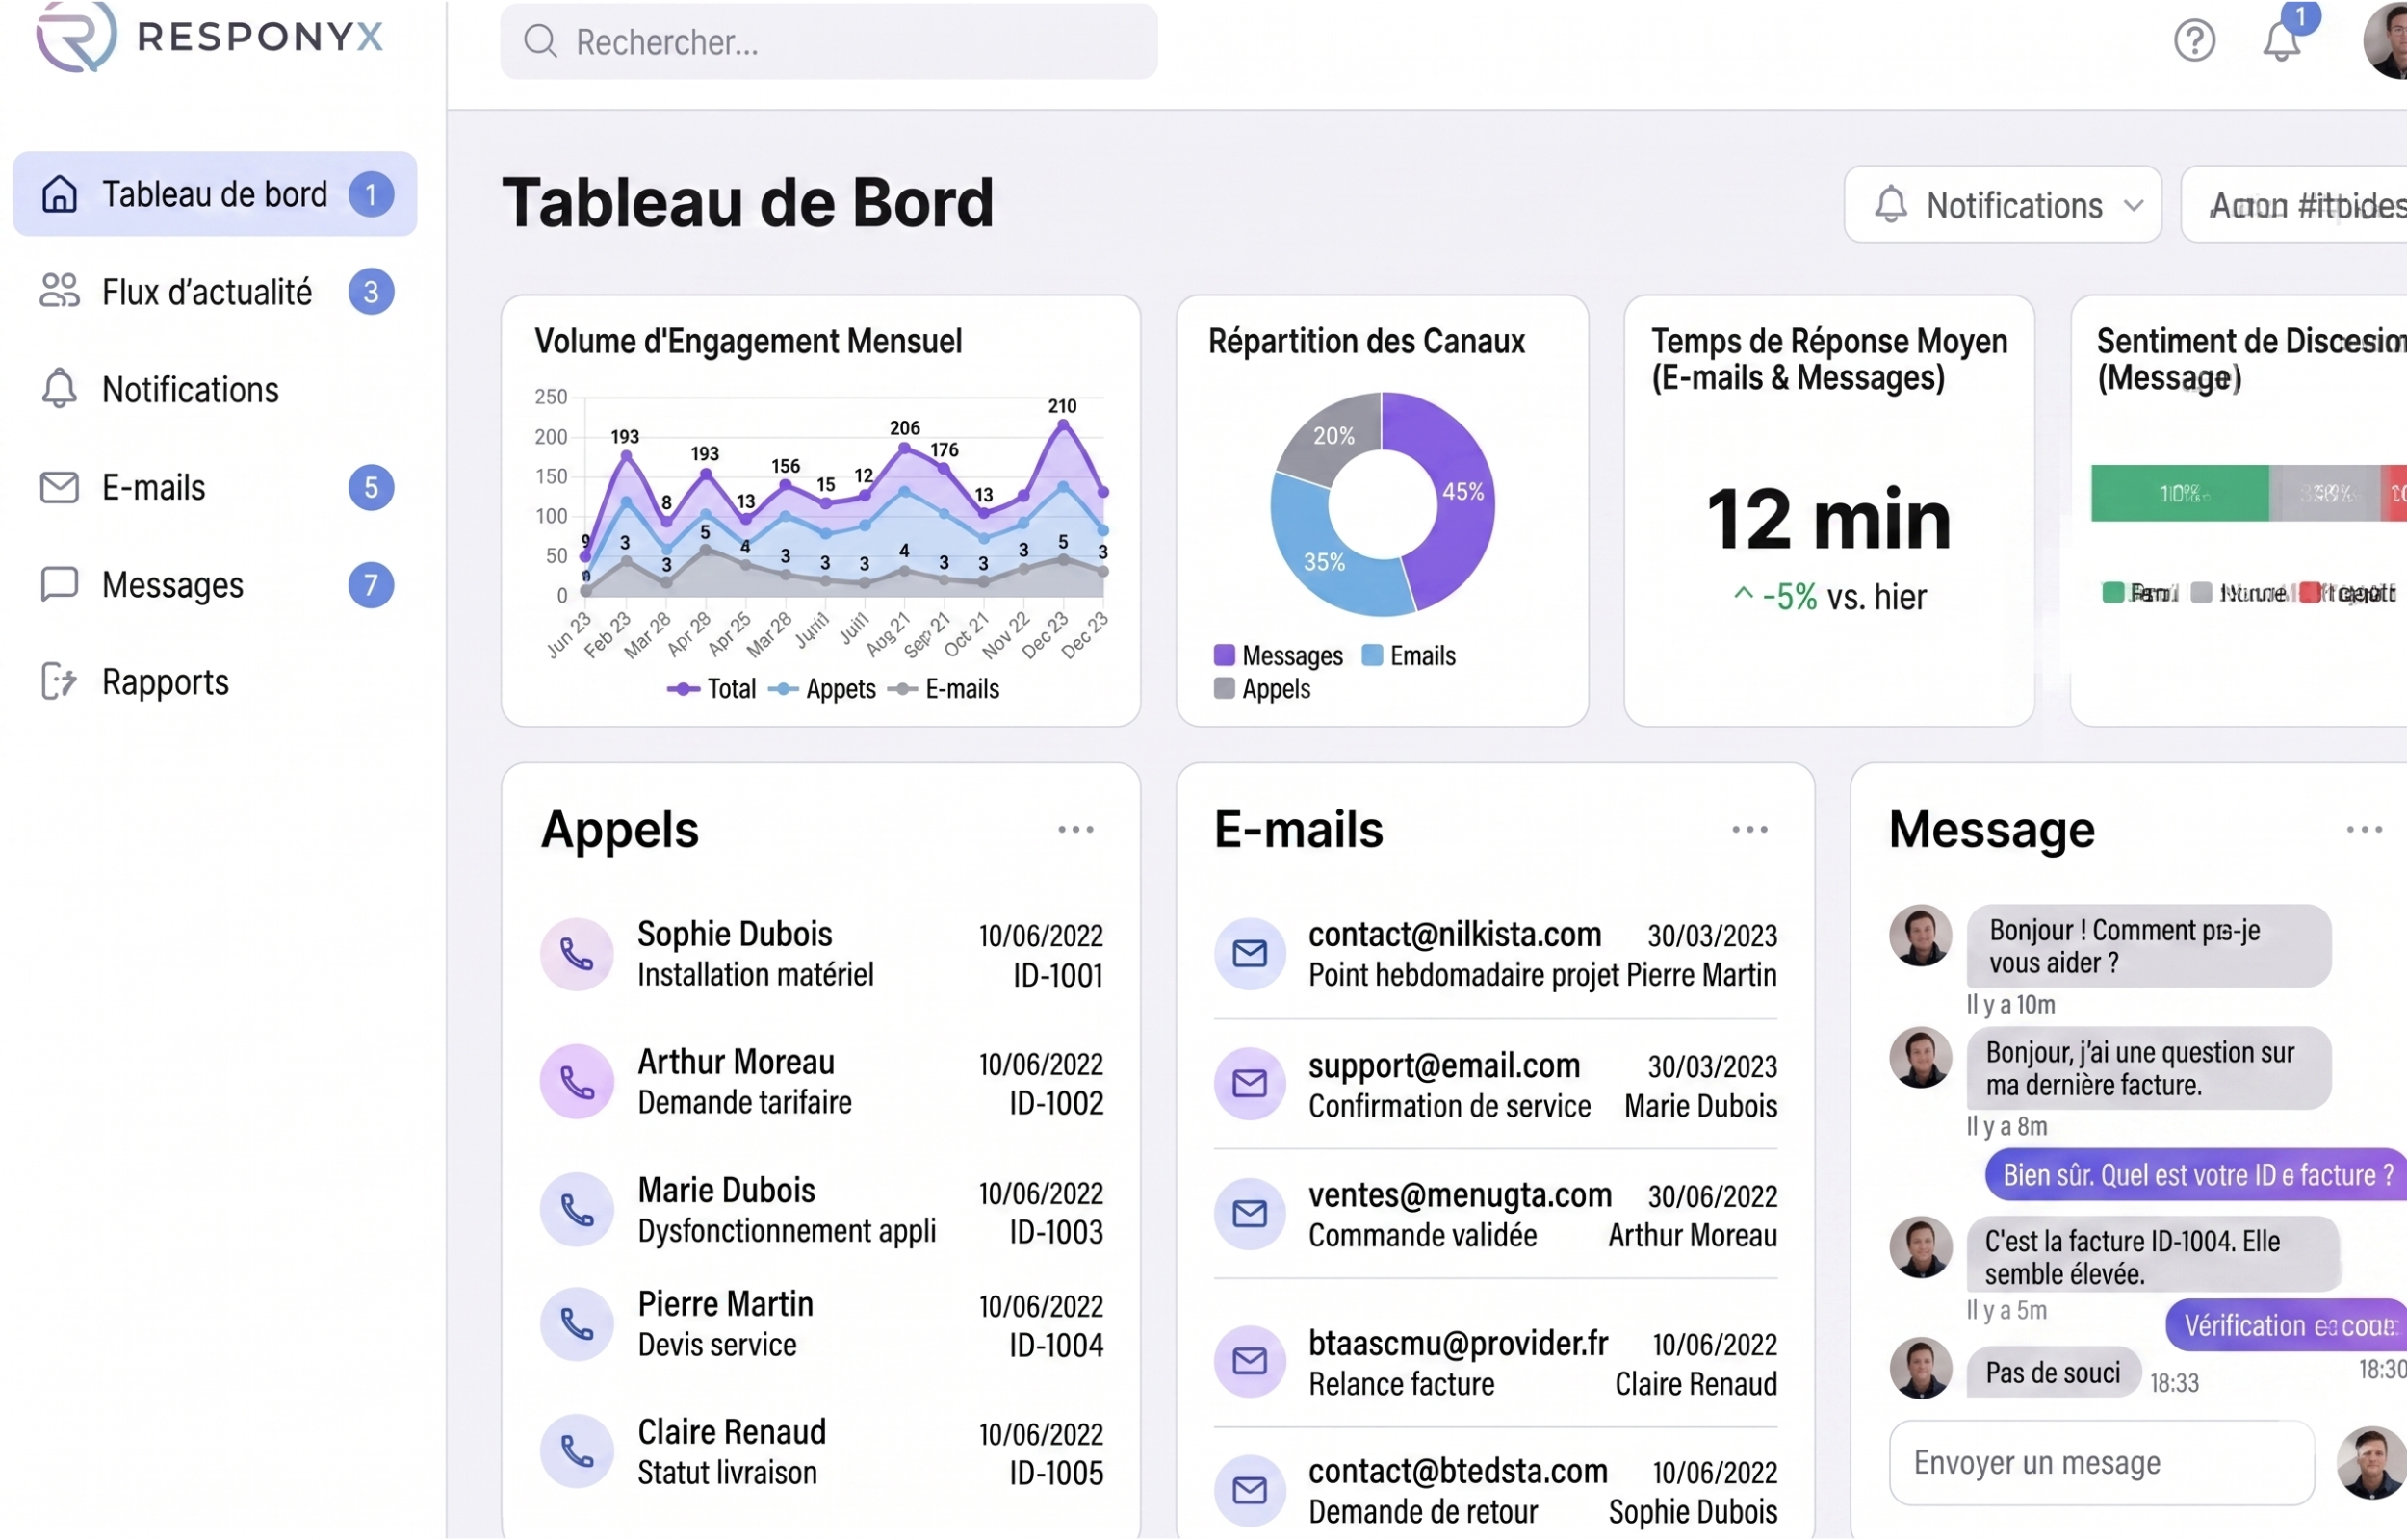
Task: Click the sidebar bell icon
Action: tap(59, 388)
